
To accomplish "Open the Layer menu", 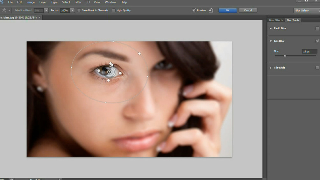I will click(43, 2).
